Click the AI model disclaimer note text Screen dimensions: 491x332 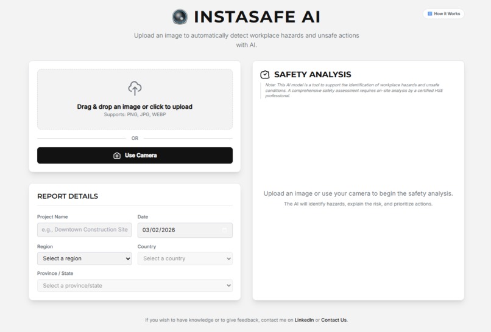pos(354,91)
